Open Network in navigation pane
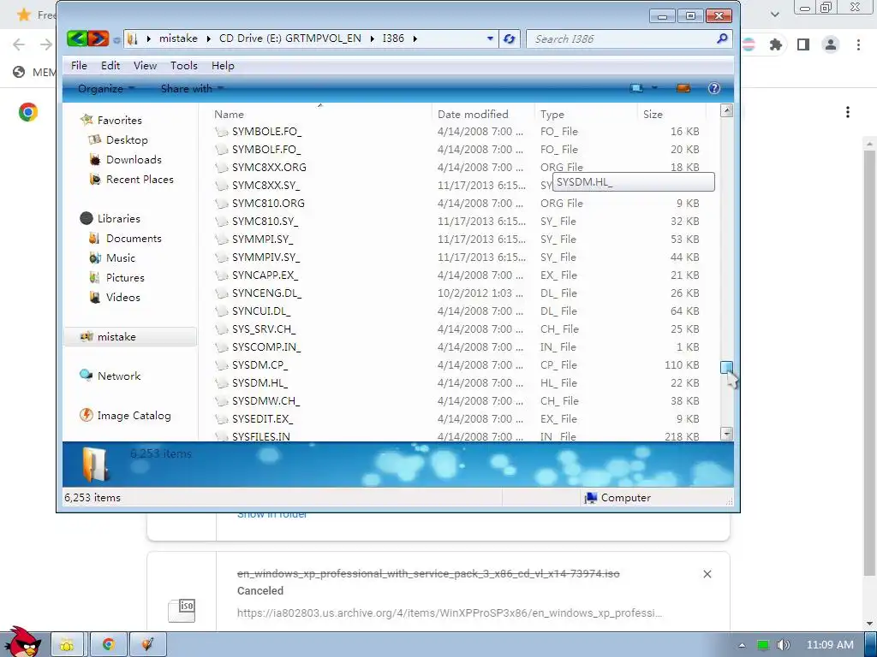 [x=118, y=376]
